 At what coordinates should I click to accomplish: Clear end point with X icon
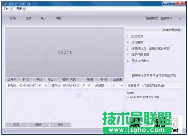coord(89,86)
